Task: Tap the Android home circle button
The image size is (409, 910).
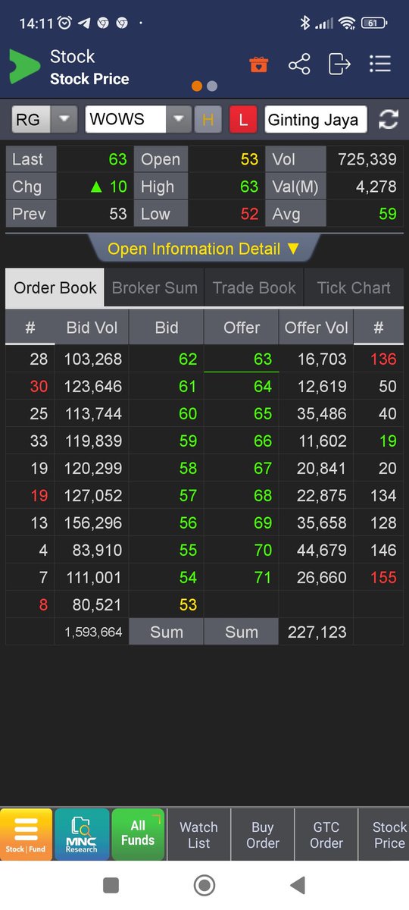Action: (x=204, y=885)
